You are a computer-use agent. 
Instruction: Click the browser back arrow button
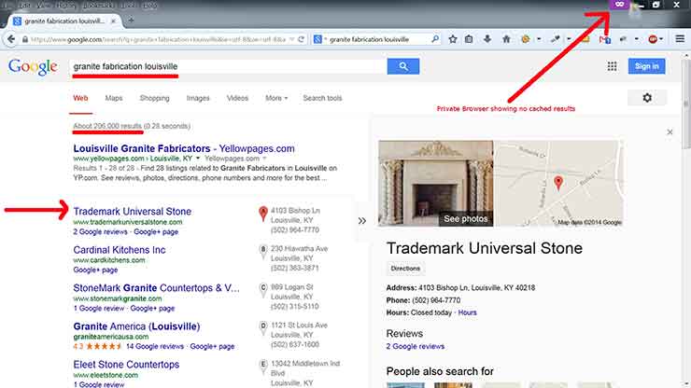point(11,39)
